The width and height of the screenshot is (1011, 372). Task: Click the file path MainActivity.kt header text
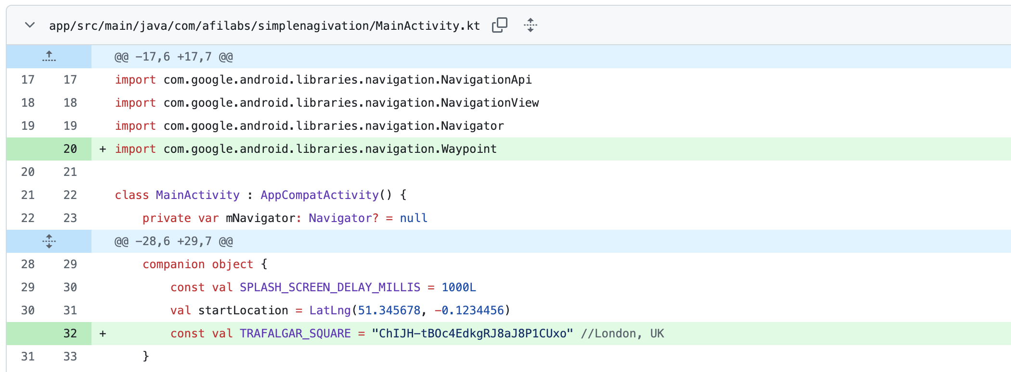click(264, 25)
